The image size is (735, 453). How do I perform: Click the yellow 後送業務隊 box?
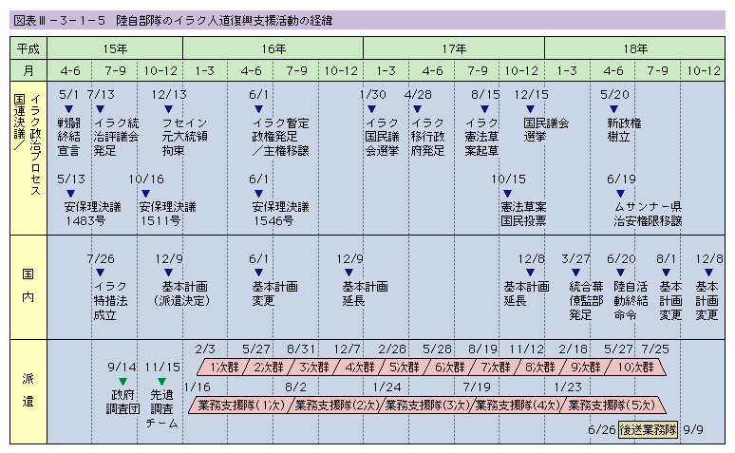coord(648,429)
